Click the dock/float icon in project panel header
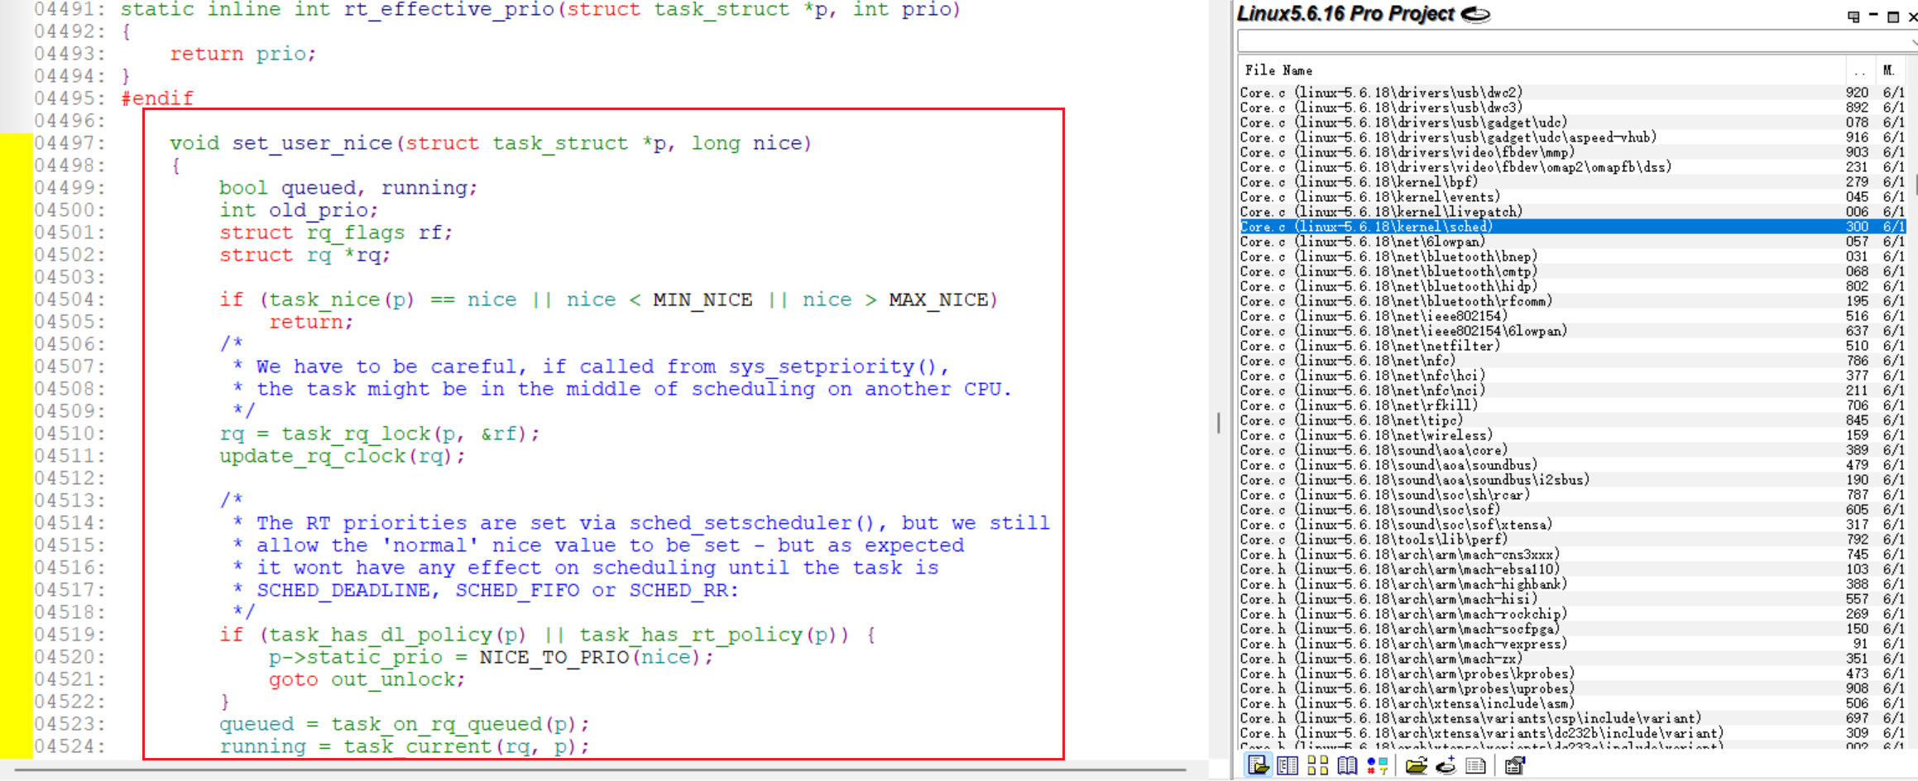Image resolution: width=1918 pixels, height=782 pixels. 1853,16
